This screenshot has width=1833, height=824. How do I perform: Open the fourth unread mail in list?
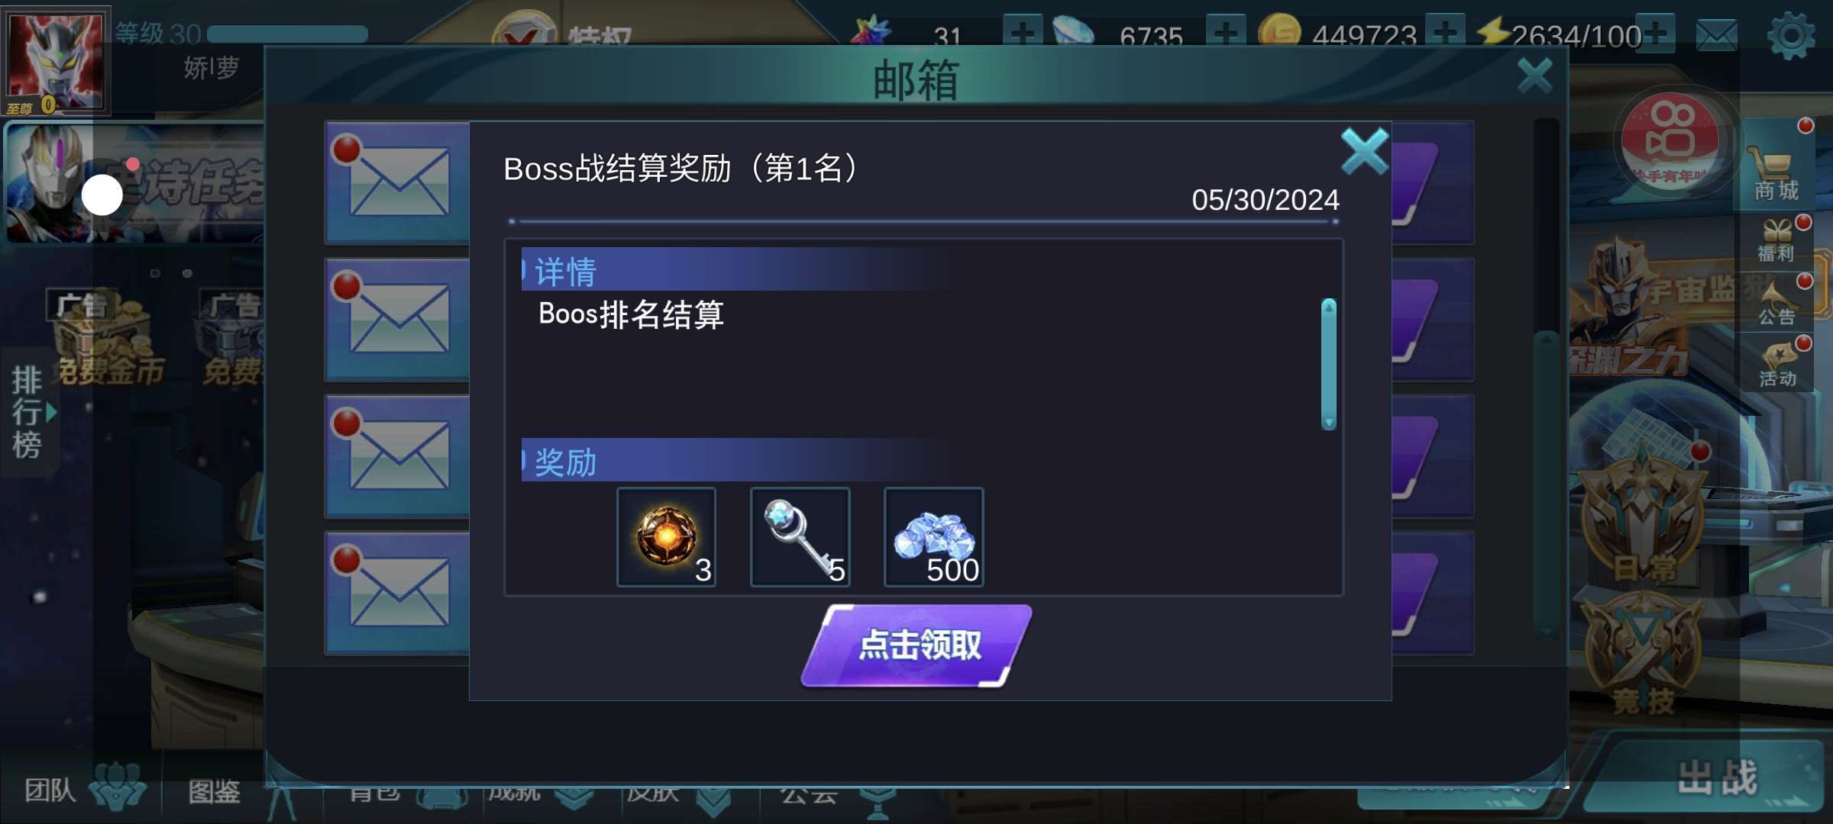click(397, 593)
